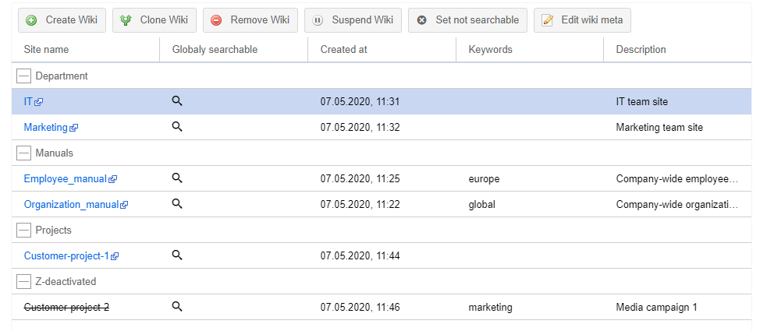Click the magnifier icon in Marketing row

pyautogui.click(x=177, y=127)
